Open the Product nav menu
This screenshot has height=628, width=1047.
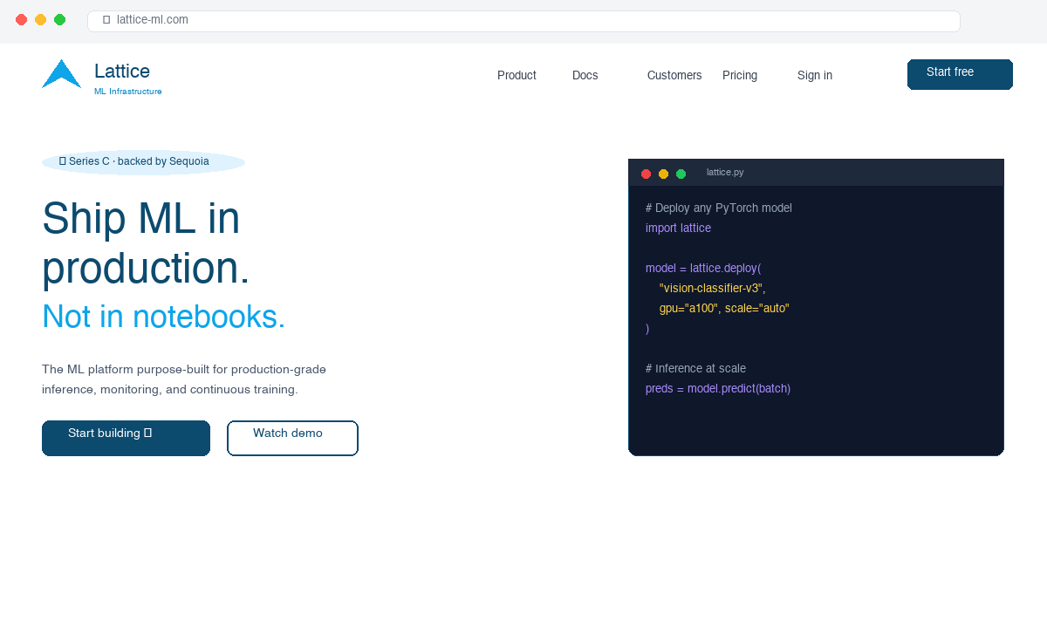point(517,76)
